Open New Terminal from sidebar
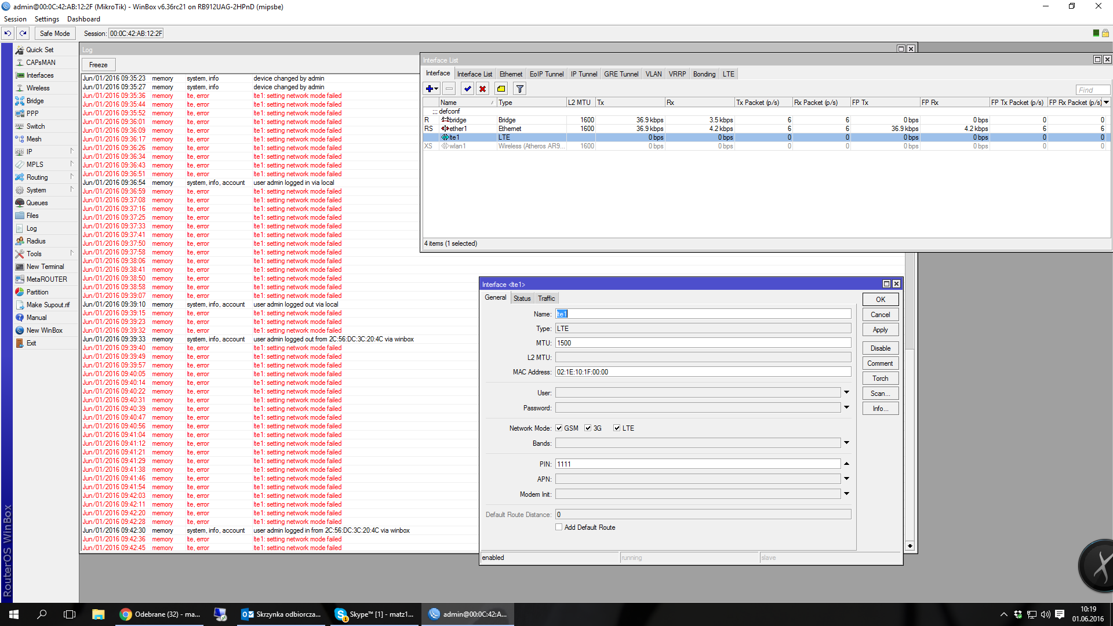 [45, 267]
